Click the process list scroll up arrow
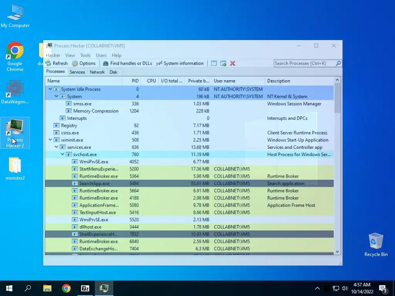 (x=337, y=80)
